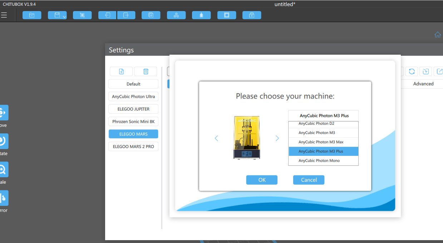This screenshot has height=243, width=443.
Task: Click the printer preview image
Action: tap(247, 137)
